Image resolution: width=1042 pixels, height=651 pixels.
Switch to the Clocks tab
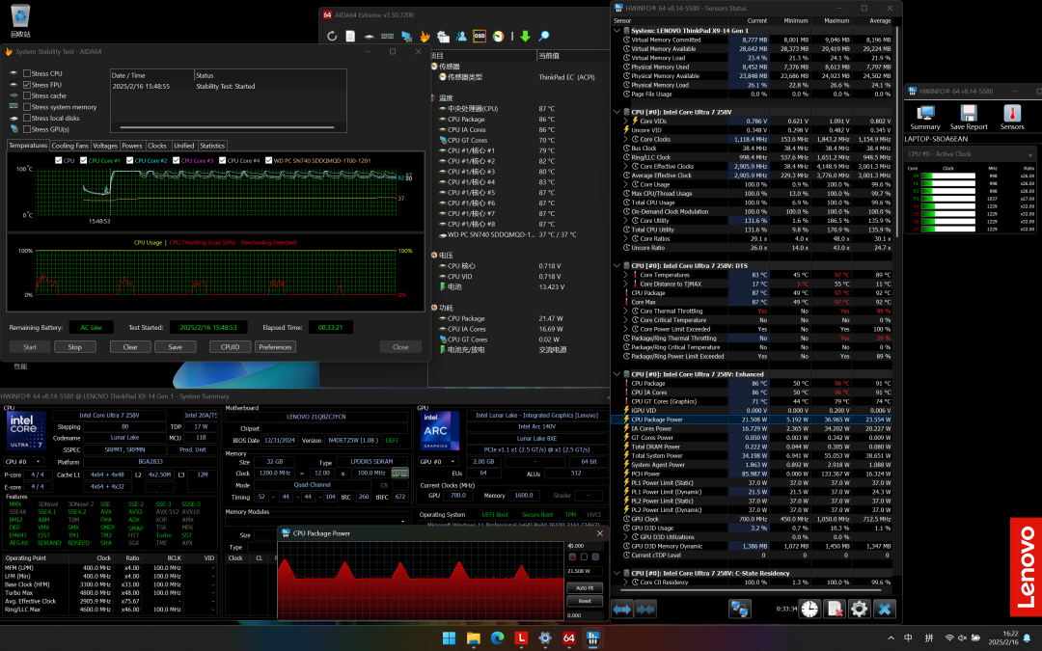(157, 146)
